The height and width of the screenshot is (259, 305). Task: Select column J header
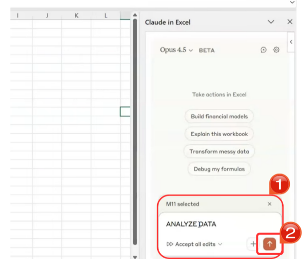tap(47, 16)
